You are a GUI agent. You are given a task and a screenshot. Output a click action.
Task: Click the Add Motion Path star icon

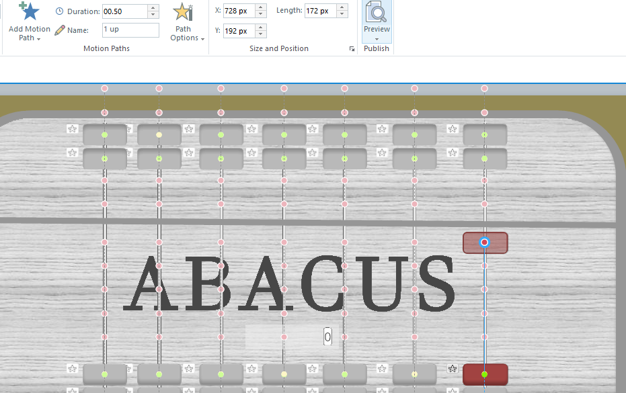click(29, 11)
